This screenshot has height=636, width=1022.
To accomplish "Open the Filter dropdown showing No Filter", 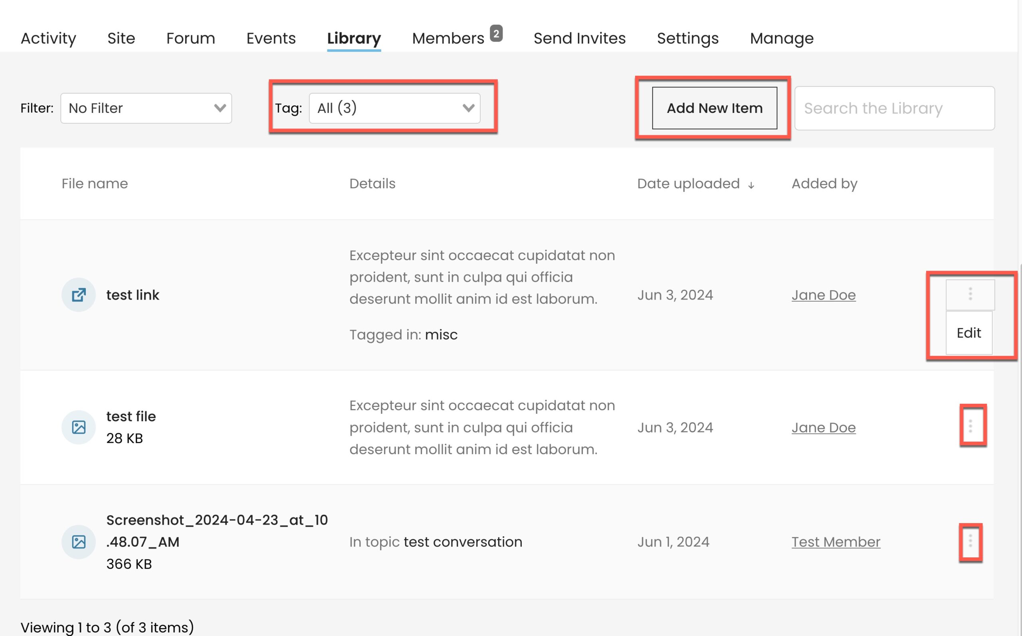I will coord(146,108).
